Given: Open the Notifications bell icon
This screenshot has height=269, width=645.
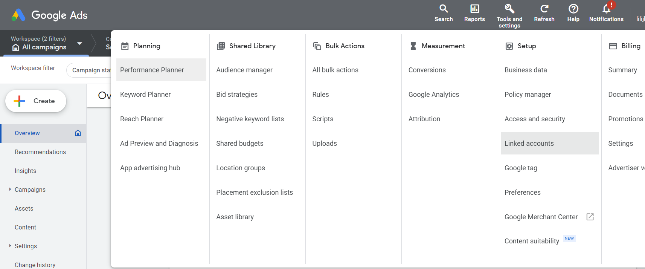Looking at the screenshot, I should tap(606, 9).
